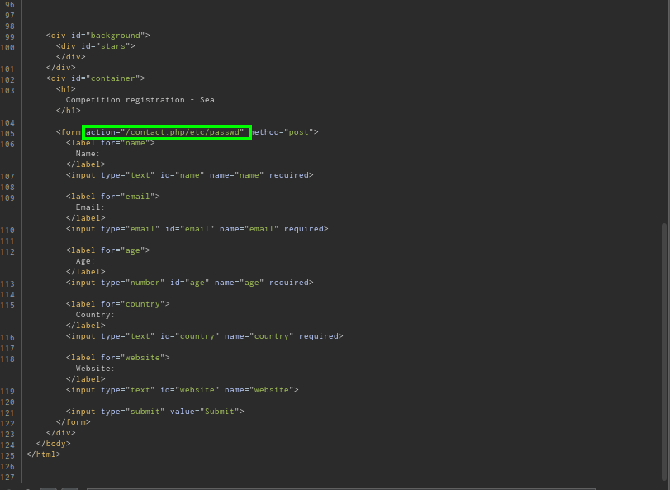
Task: Click the closing </html> tag
Action: pos(43,454)
